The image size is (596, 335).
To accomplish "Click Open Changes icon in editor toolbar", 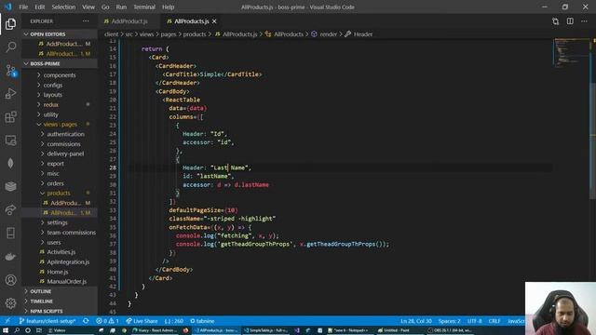I will [x=555, y=21].
